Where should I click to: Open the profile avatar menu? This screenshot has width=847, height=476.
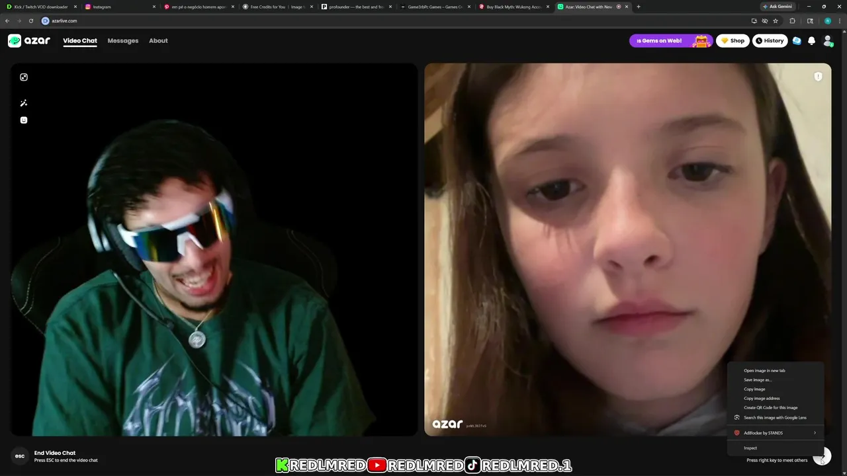tap(828, 41)
